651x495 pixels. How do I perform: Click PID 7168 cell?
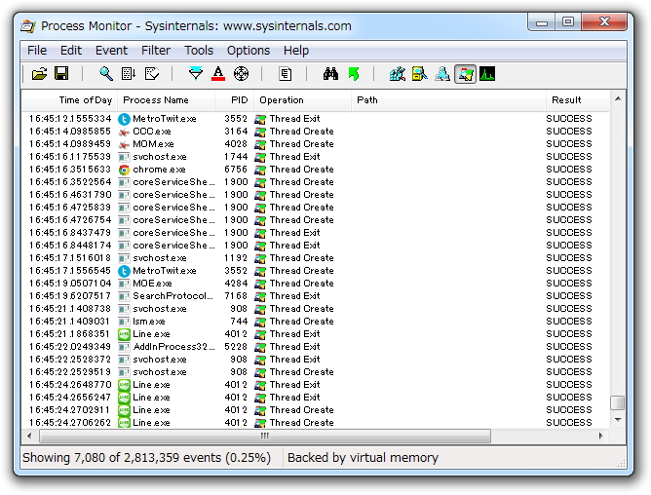click(x=236, y=296)
